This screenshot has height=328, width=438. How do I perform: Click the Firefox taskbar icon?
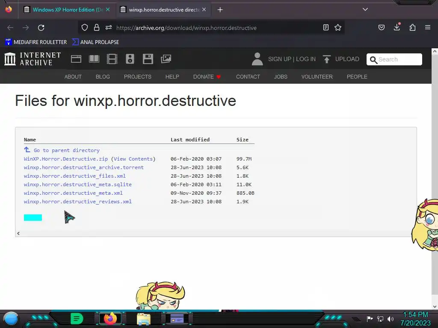tap(110, 318)
